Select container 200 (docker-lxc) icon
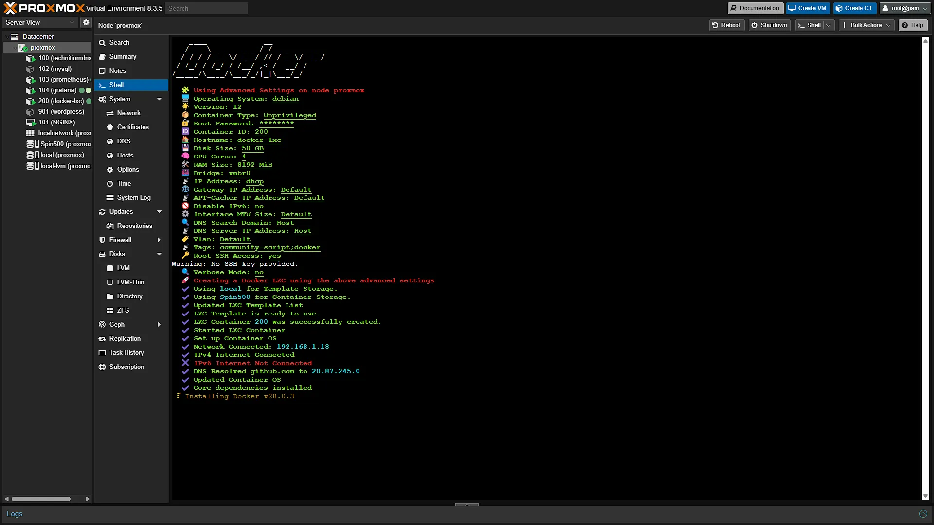The width and height of the screenshot is (934, 525). tap(30, 101)
